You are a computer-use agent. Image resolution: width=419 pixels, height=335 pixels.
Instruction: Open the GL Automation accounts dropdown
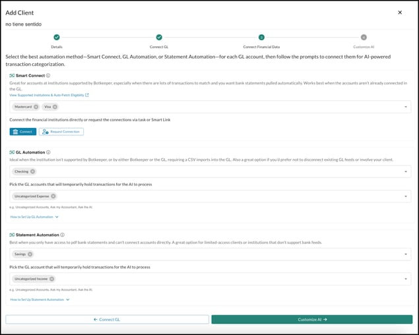pyautogui.click(x=405, y=171)
